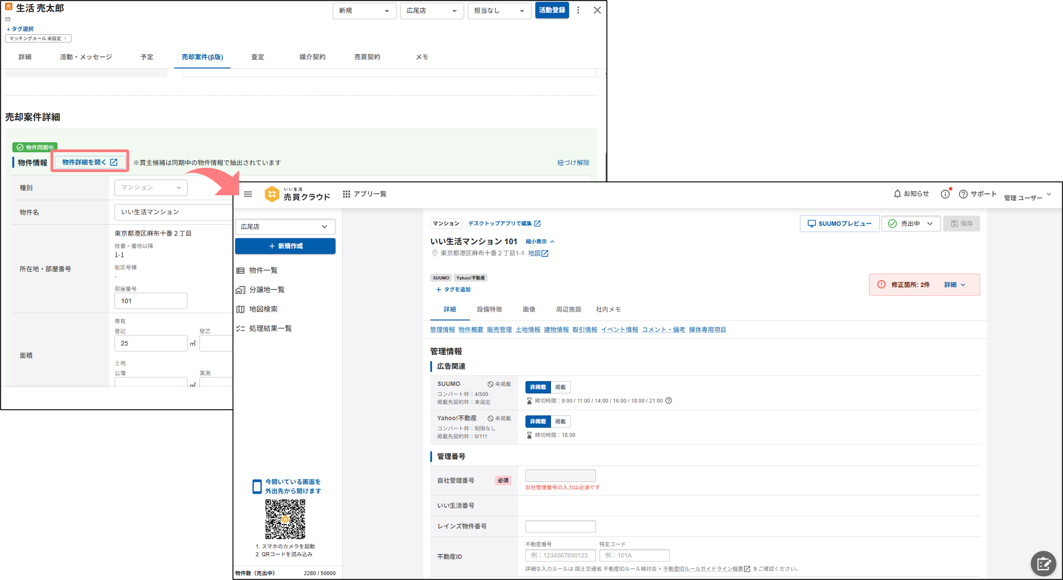Click the レインズ物件番号 input field

(x=560, y=526)
